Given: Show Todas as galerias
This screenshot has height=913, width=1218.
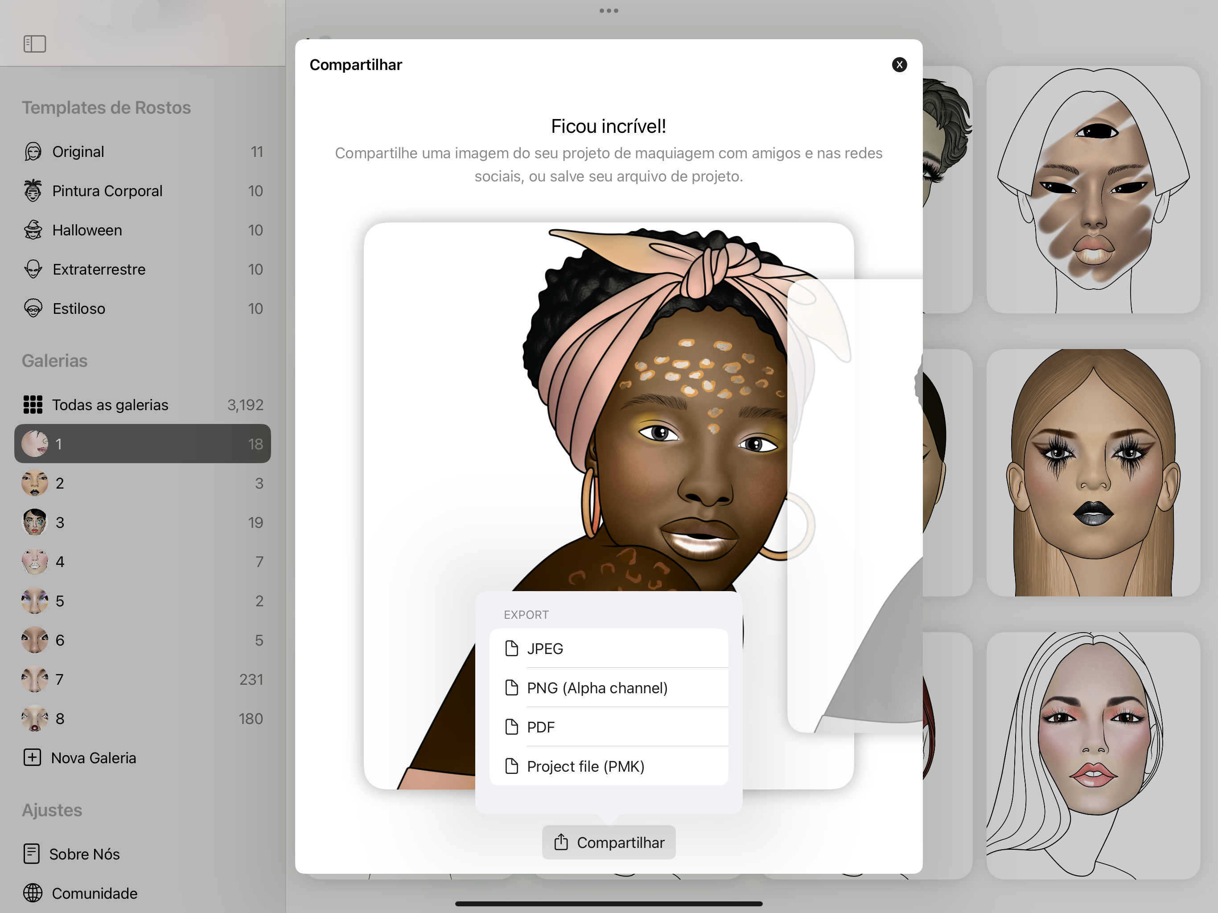Looking at the screenshot, I should [143, 405].
